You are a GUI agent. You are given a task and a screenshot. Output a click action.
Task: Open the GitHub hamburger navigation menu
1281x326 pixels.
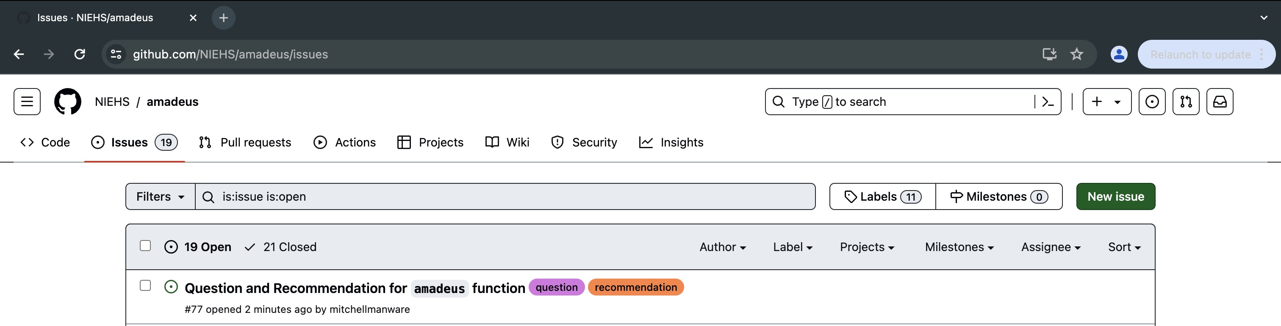(27, 102)
